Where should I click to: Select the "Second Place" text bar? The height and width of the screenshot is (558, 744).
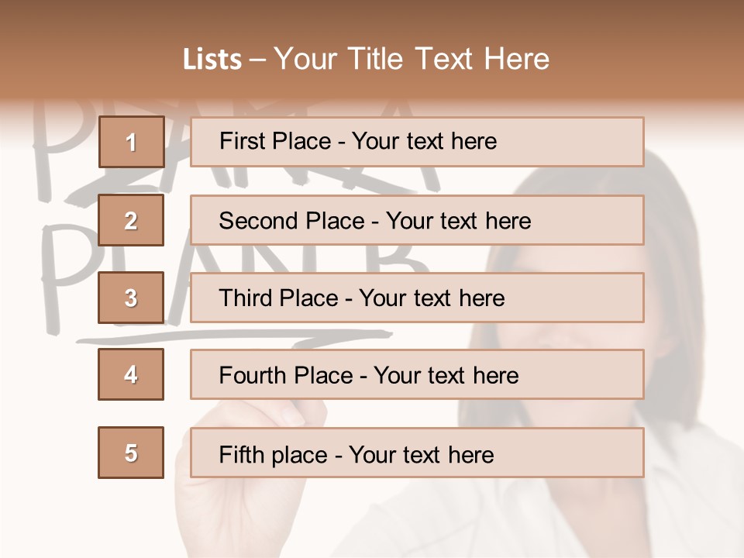point(417,220)
